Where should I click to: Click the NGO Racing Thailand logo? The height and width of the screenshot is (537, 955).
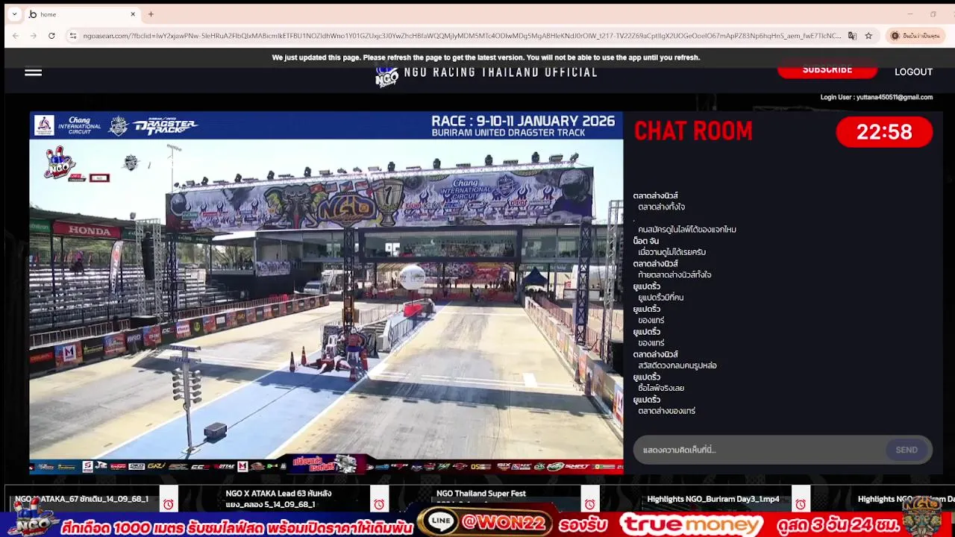click(x=386, y=75)
